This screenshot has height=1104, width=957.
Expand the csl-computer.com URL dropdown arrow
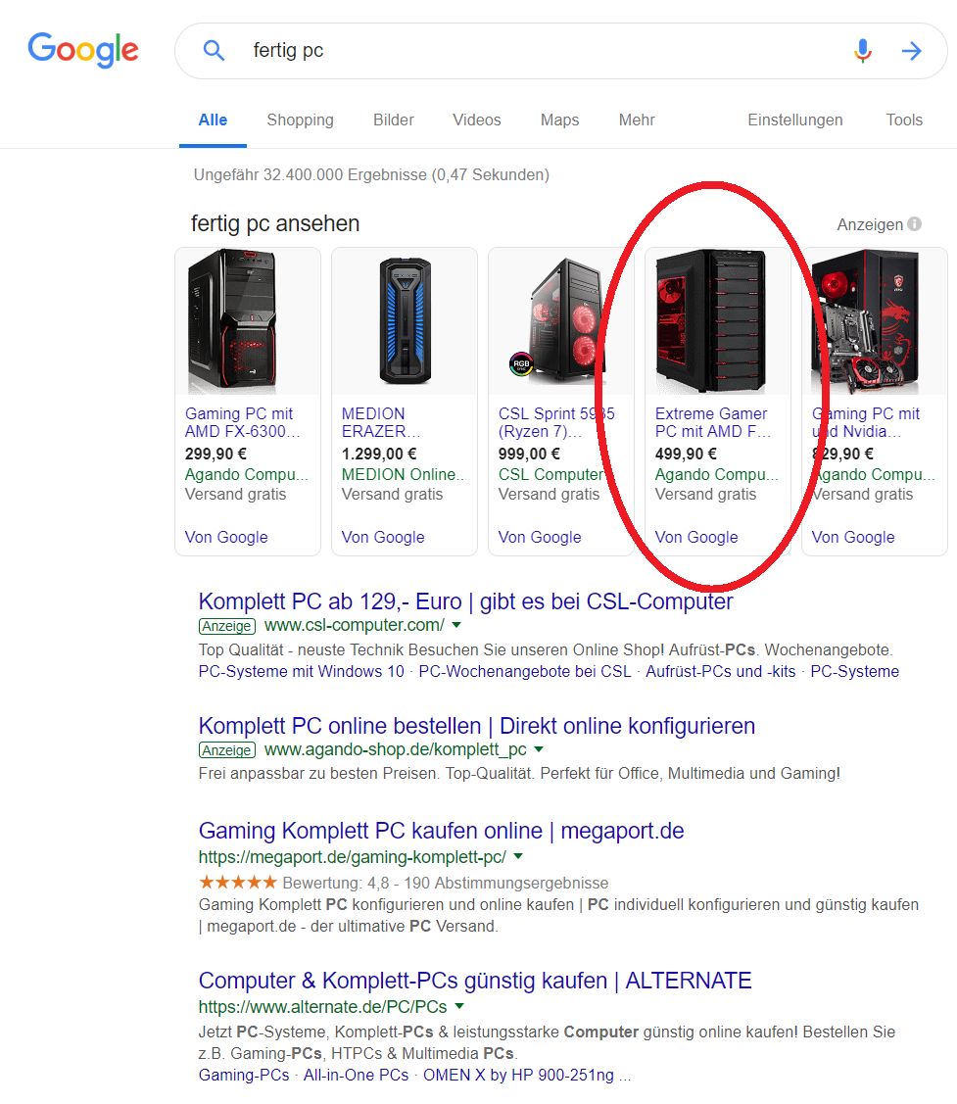pyautogui.click(x=456, y=625)
